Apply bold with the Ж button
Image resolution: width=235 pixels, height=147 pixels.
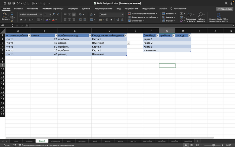coord(21,20)
